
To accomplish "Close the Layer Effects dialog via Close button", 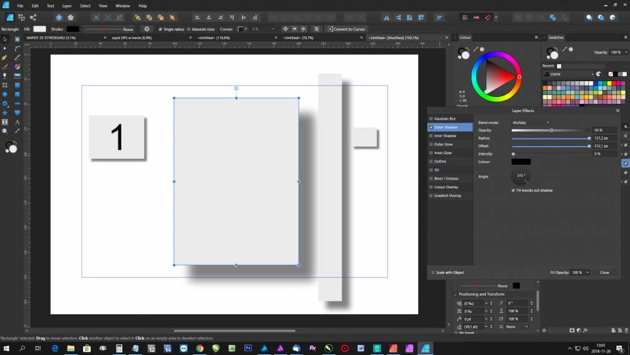I will tap(604, 273).
